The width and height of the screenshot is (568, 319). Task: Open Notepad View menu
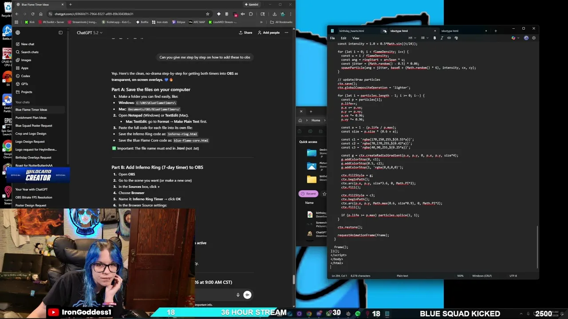[355, 38]
